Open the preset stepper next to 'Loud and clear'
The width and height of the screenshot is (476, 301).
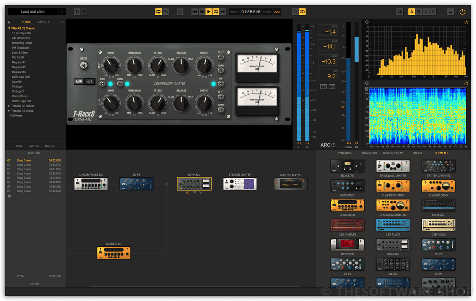(62, 11)
